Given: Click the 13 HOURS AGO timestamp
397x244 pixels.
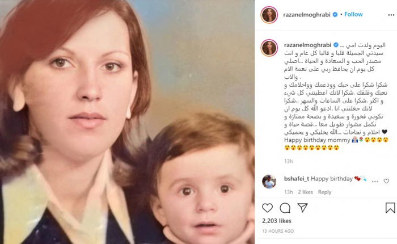Looking at the screenshot, I should click(x=278, y=231).
